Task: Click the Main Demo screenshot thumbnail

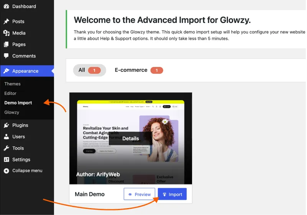Action: click(x=131, y=138)
